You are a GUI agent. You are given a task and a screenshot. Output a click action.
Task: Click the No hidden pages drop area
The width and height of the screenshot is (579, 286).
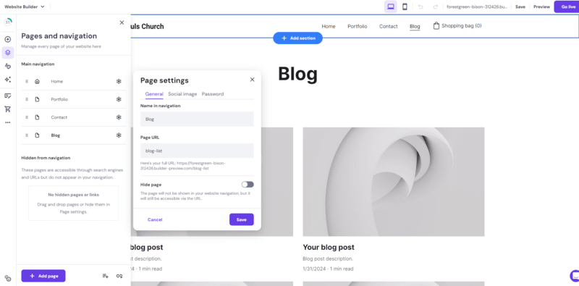pos(74,203)
